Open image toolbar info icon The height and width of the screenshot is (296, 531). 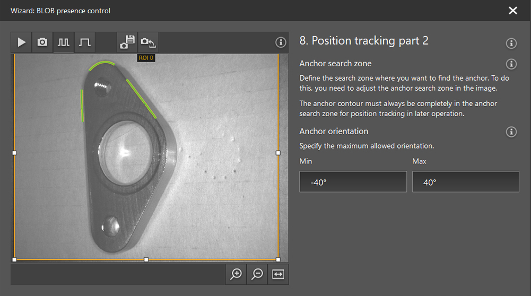pyautogui.click(x=281, y=42)
